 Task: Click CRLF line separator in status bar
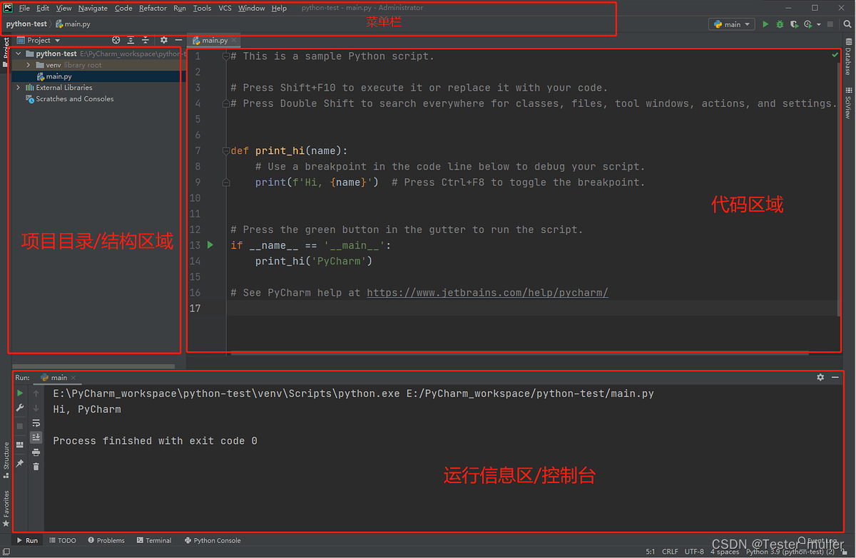pos(671,552)
